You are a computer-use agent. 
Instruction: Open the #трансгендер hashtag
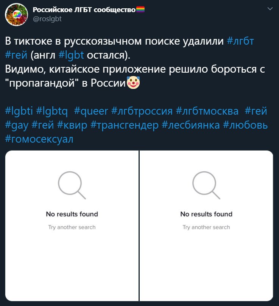125,125
